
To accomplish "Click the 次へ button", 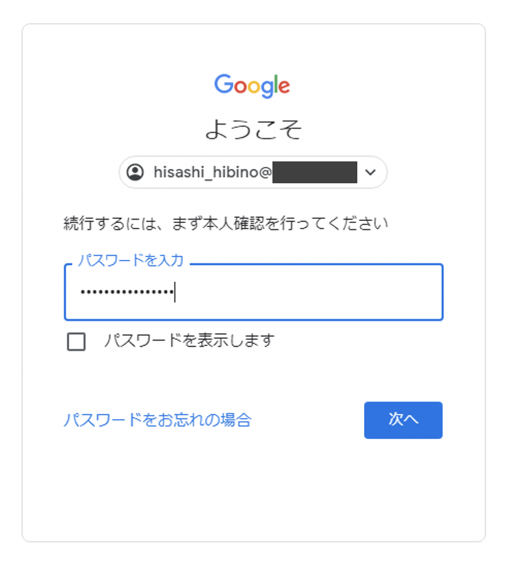I will pyautogui.click(x=403, y=420).
